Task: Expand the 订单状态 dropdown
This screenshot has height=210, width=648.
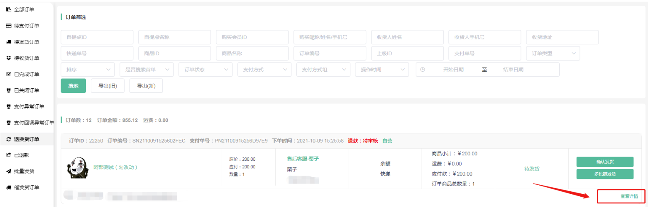Action: tap(205, 70)
